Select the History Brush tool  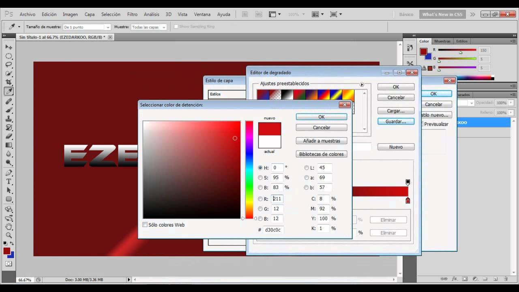pos(9,127)
